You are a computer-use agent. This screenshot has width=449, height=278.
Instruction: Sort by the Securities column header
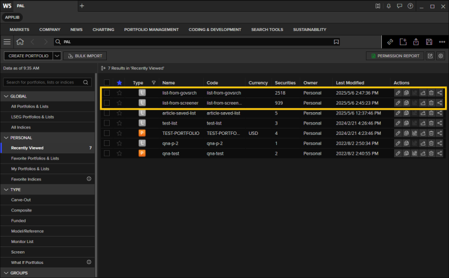(x=285, y=83)
